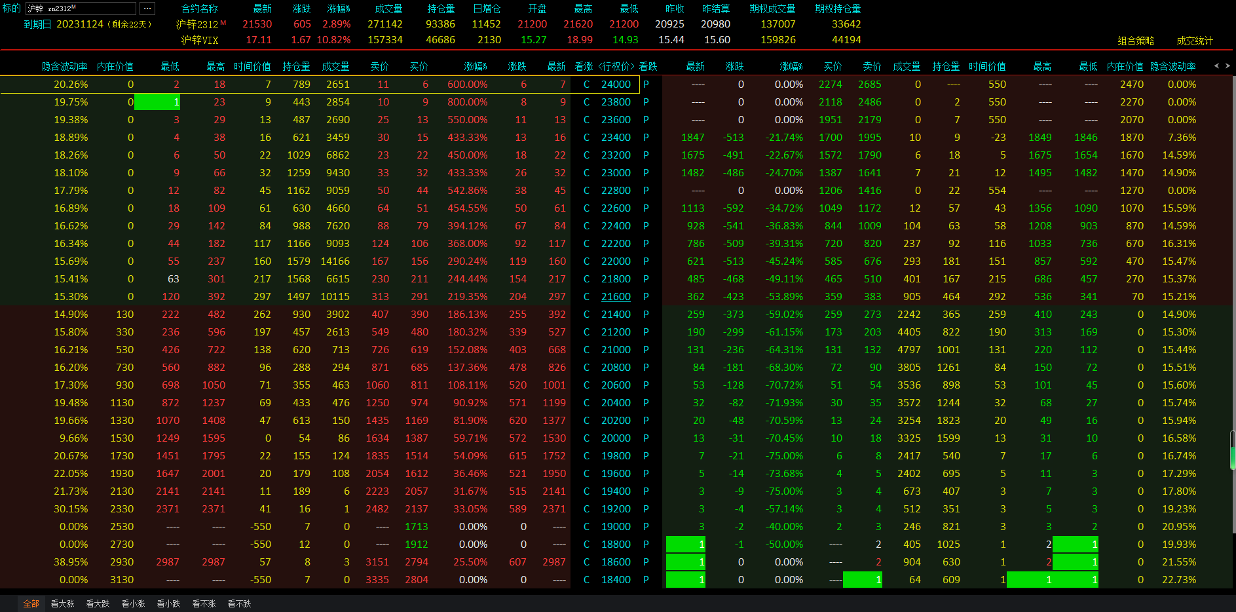Click the 看涨 column header
Screen dimensions: 1236x612
point(584,66)
